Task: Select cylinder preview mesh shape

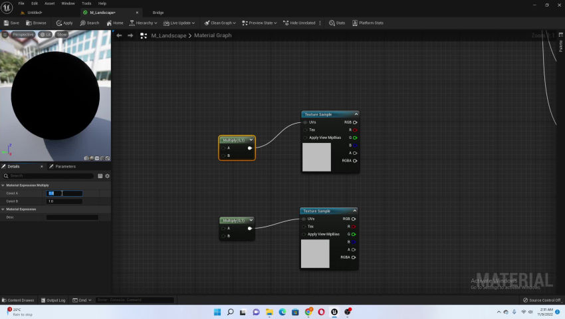Action: point(86,158)
